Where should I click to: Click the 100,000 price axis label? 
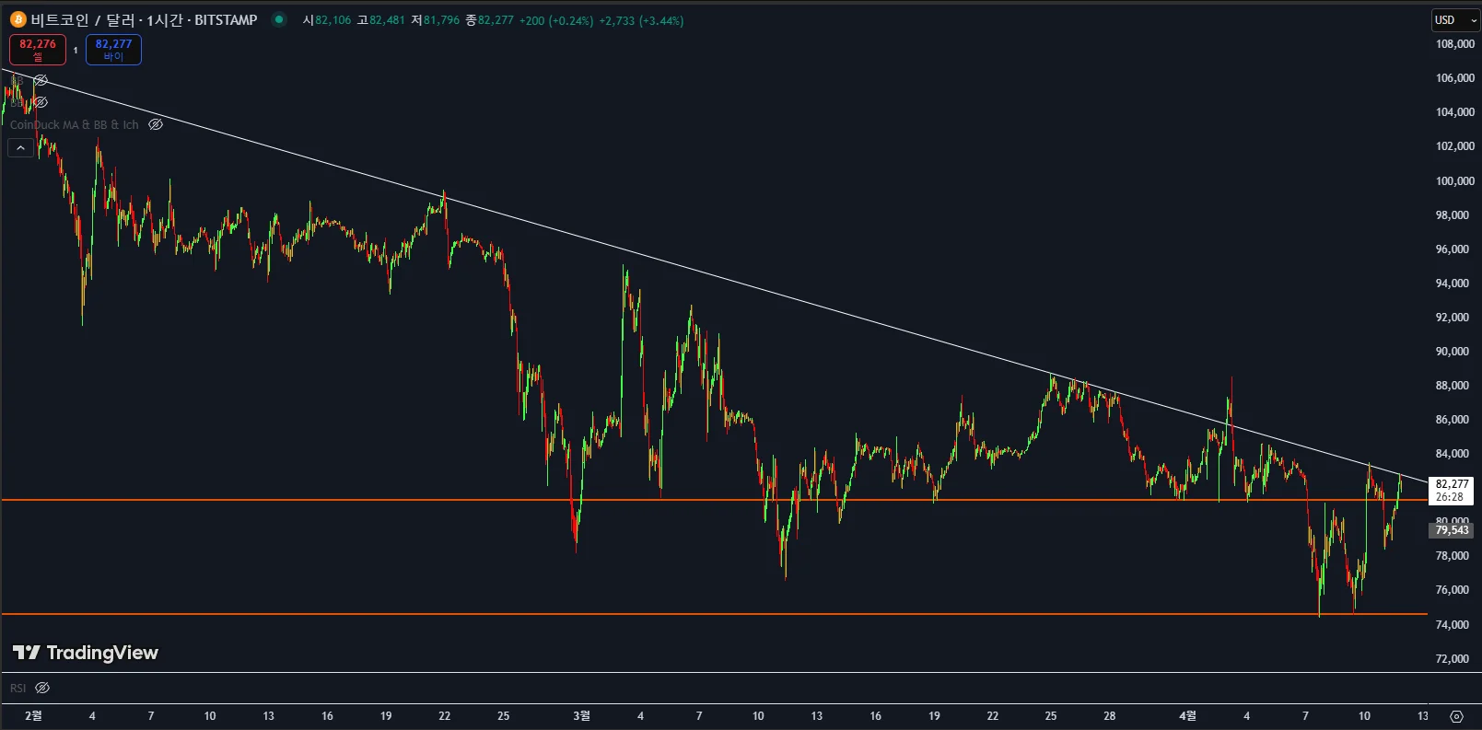click(x=1454, y=181)
